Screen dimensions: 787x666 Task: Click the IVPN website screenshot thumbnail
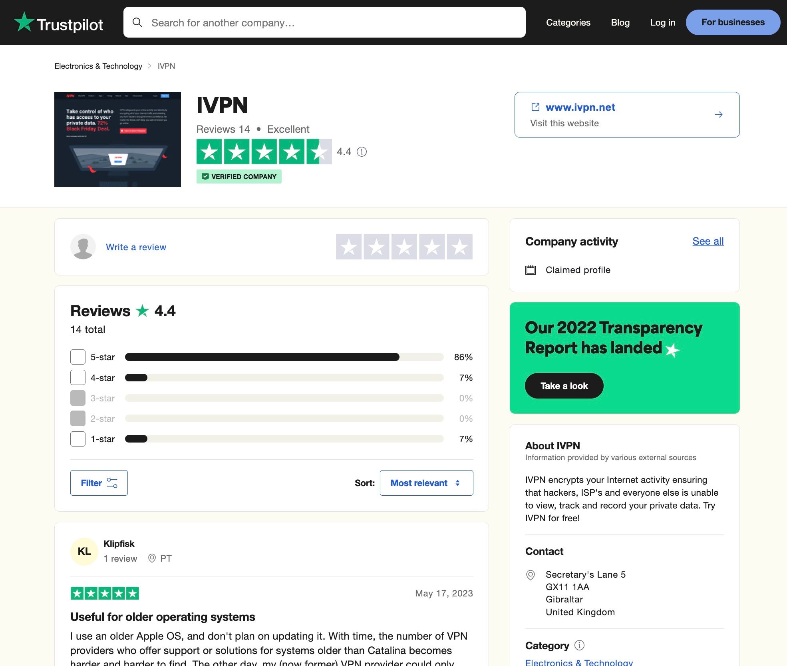pyautogui.click(x=117, y=140)
